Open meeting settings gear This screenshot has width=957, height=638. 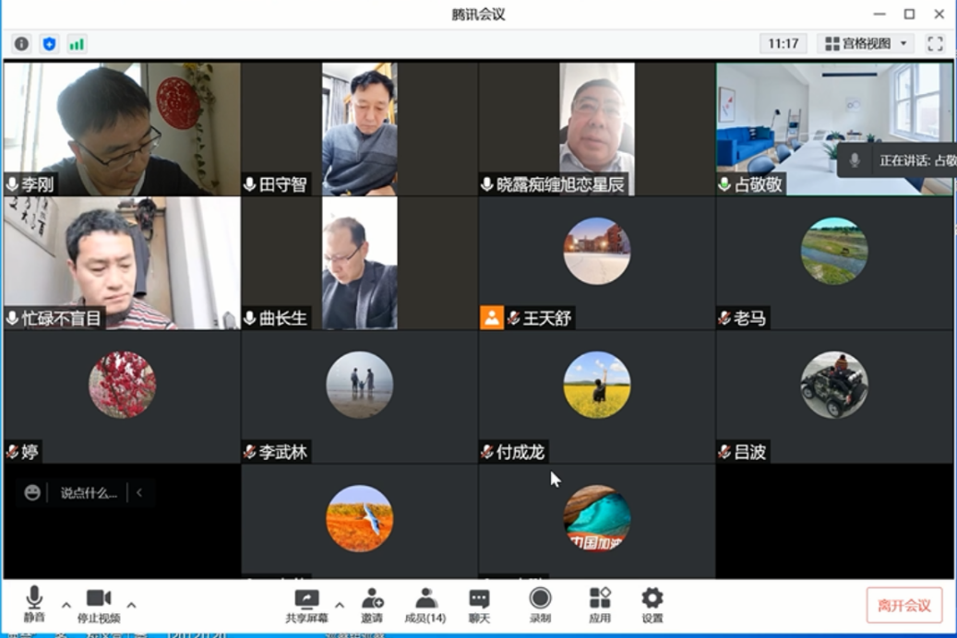(x=652, y=605)
